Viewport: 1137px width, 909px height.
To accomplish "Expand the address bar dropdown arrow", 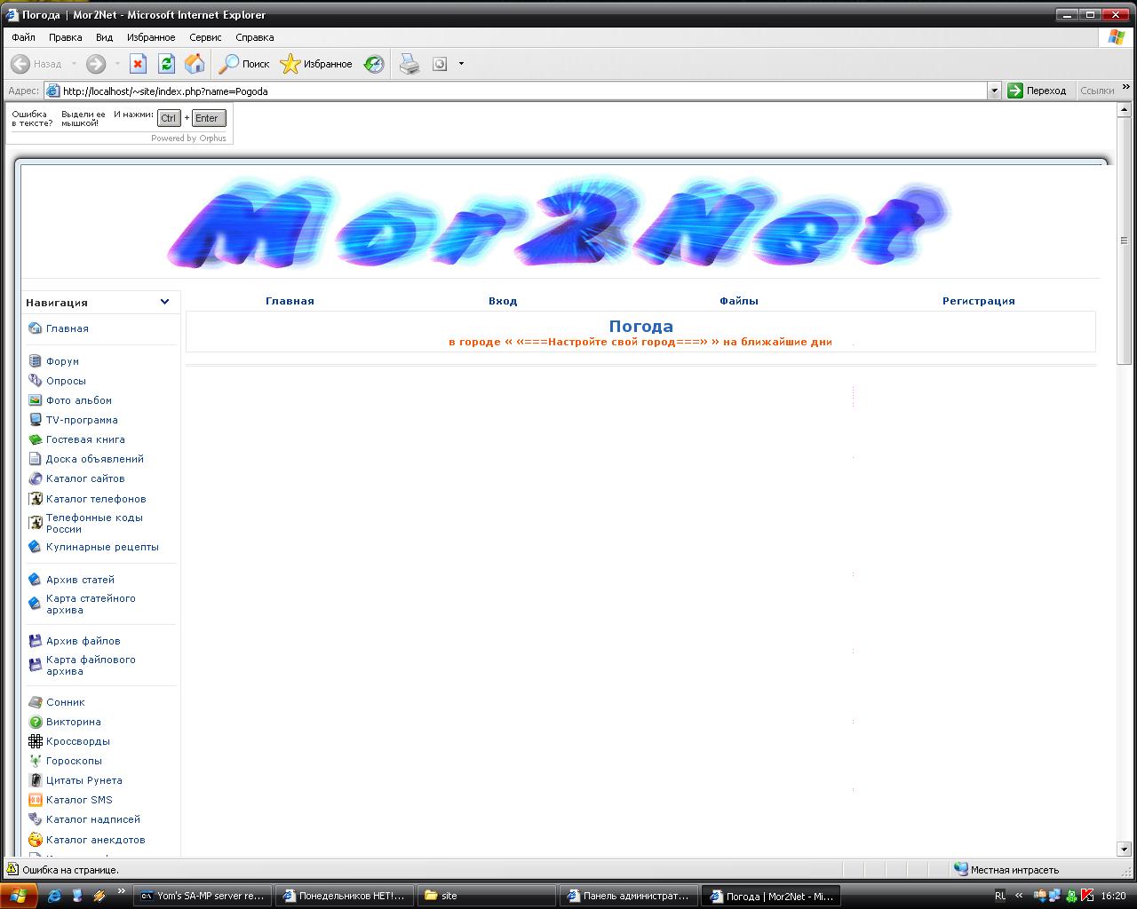I will coord(994,91).
